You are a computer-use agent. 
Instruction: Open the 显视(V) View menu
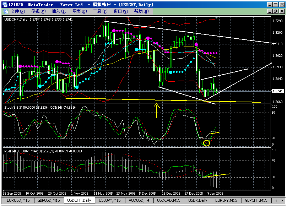point(38,11)
